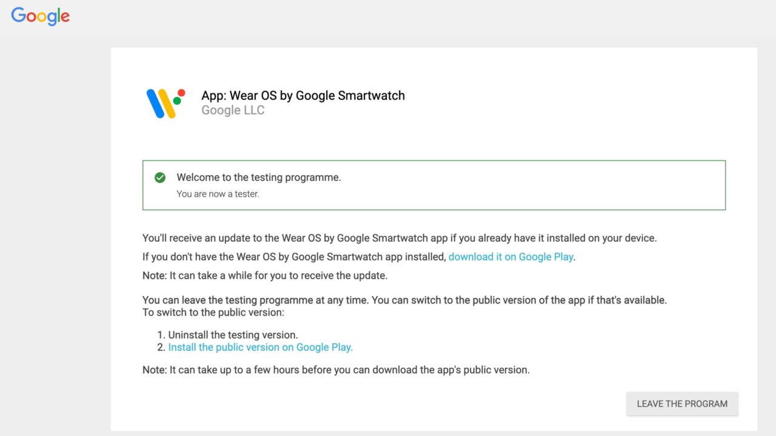Open Install the public version on Google Play
Viewport: 776px width, 436px height.
click(x=260, y=347)
